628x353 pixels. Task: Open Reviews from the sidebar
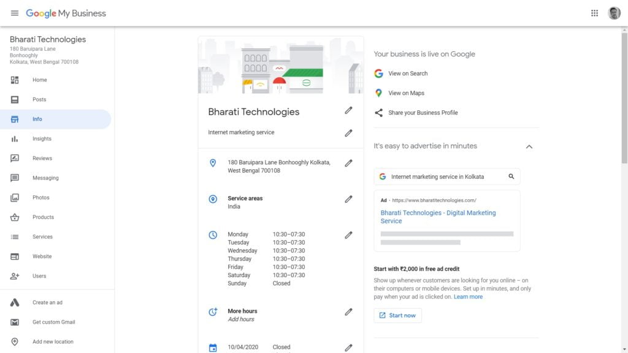(x=42, y=159)
